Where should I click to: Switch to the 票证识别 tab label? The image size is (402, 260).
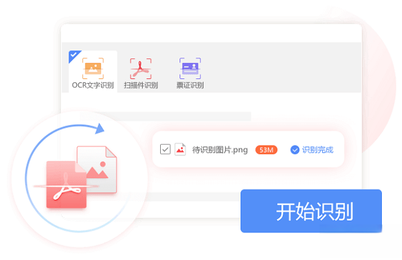tap(190, 85)
